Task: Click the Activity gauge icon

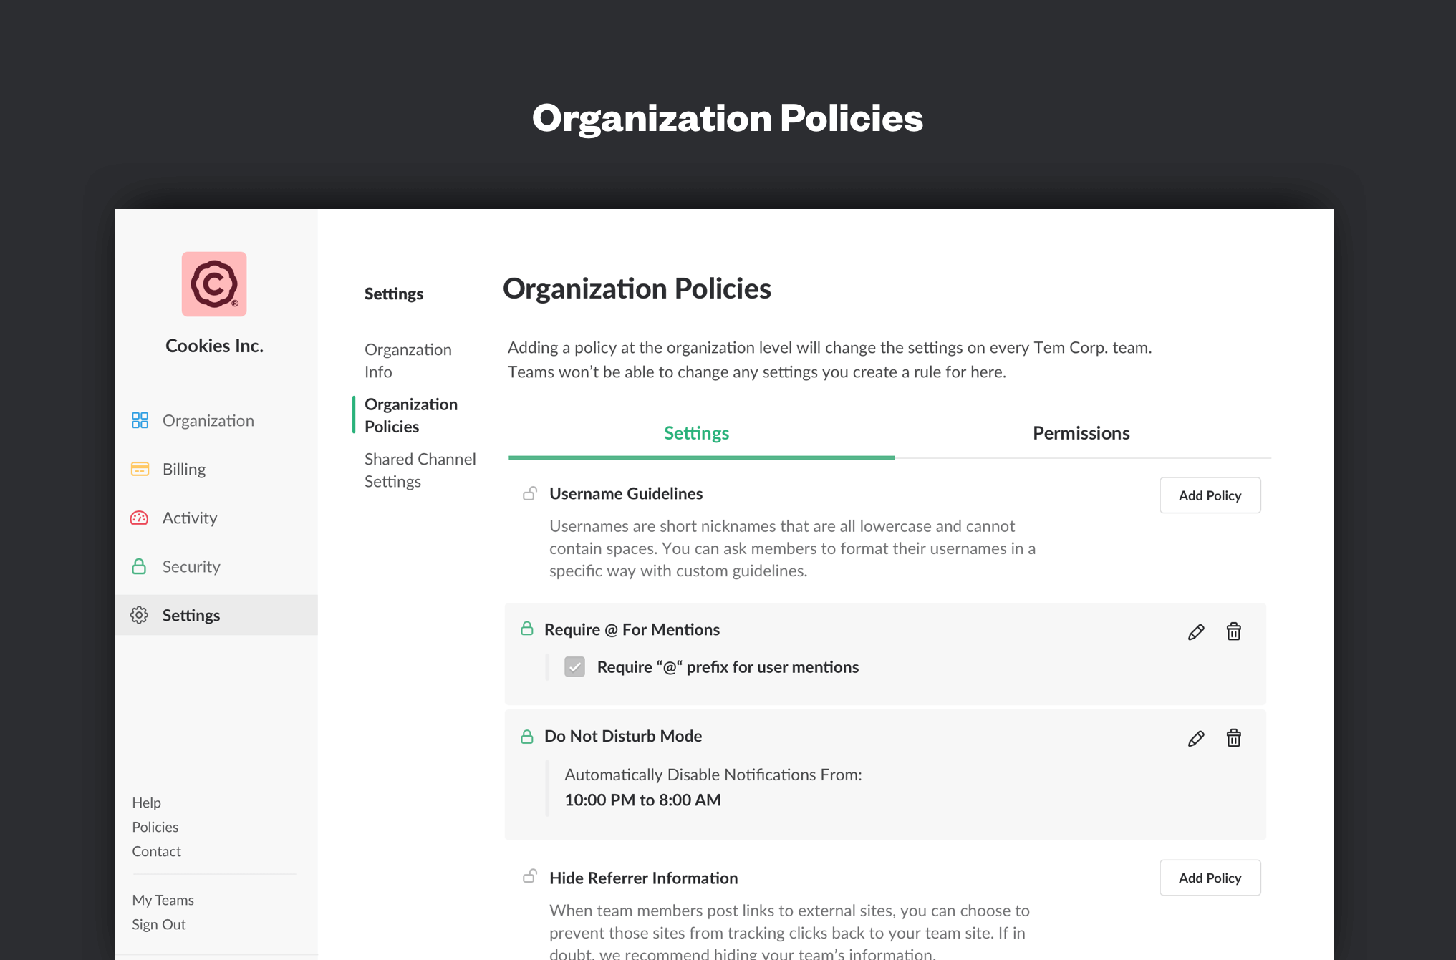Action: (x=140, y=518)
